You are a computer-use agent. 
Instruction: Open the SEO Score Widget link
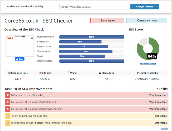pos(148,64)
